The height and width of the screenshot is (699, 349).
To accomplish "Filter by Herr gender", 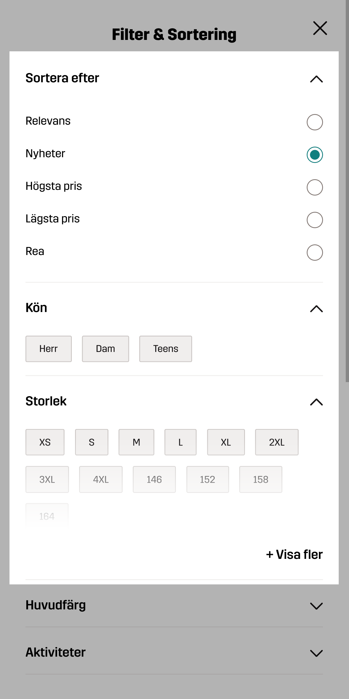I will pos(49,349).
